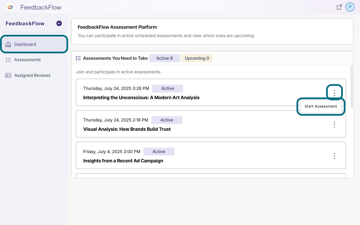Viewport: 360px width, 225px height.
Task: Switch to the Active 9 filter
Action: click(164, 58)
